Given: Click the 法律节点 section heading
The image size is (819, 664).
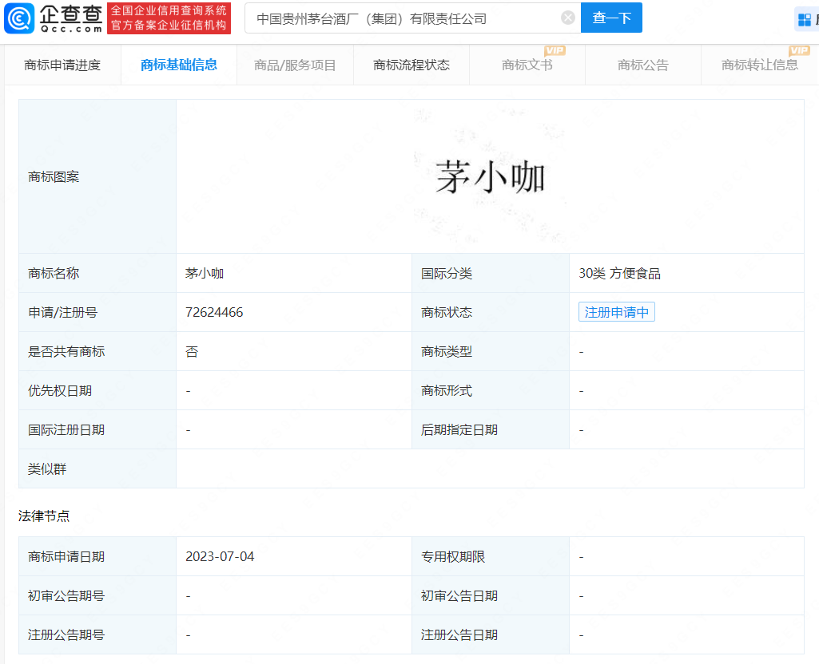Looking at the screenshot, I should 44,516.
